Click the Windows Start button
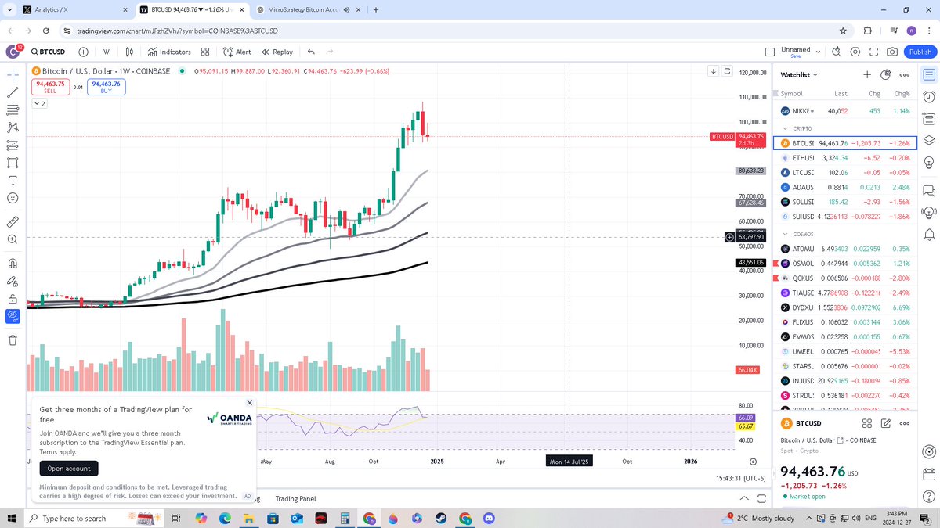 point(12,518)
